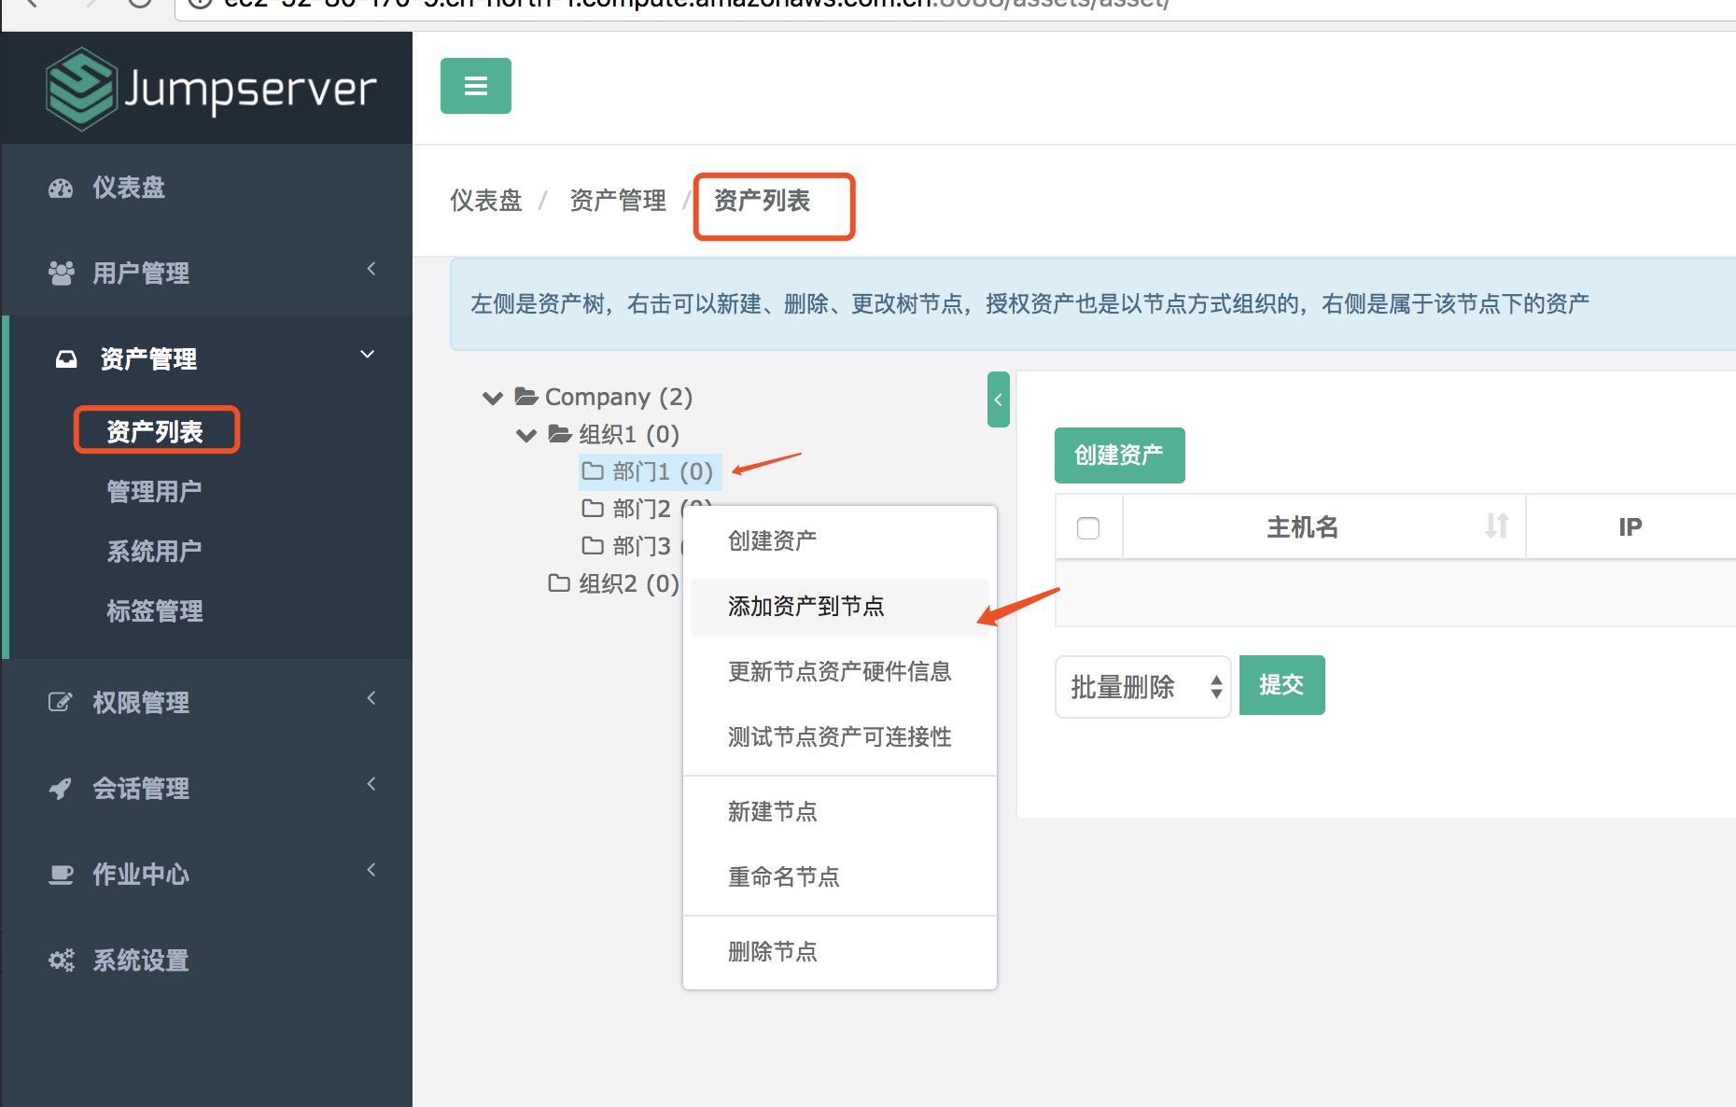1736x1107 pixels.
Task: Click the 部门3 folder icon
Action: (593, 546)
